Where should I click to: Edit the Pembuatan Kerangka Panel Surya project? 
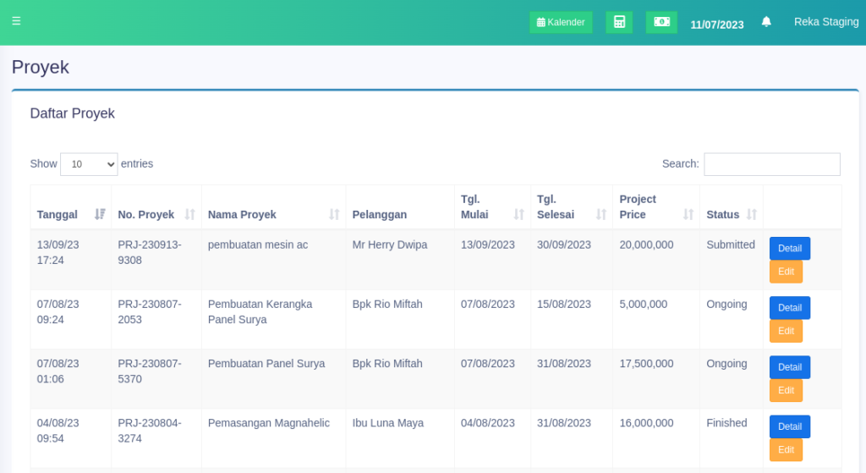pyautogui.click(x=786, y=331)
